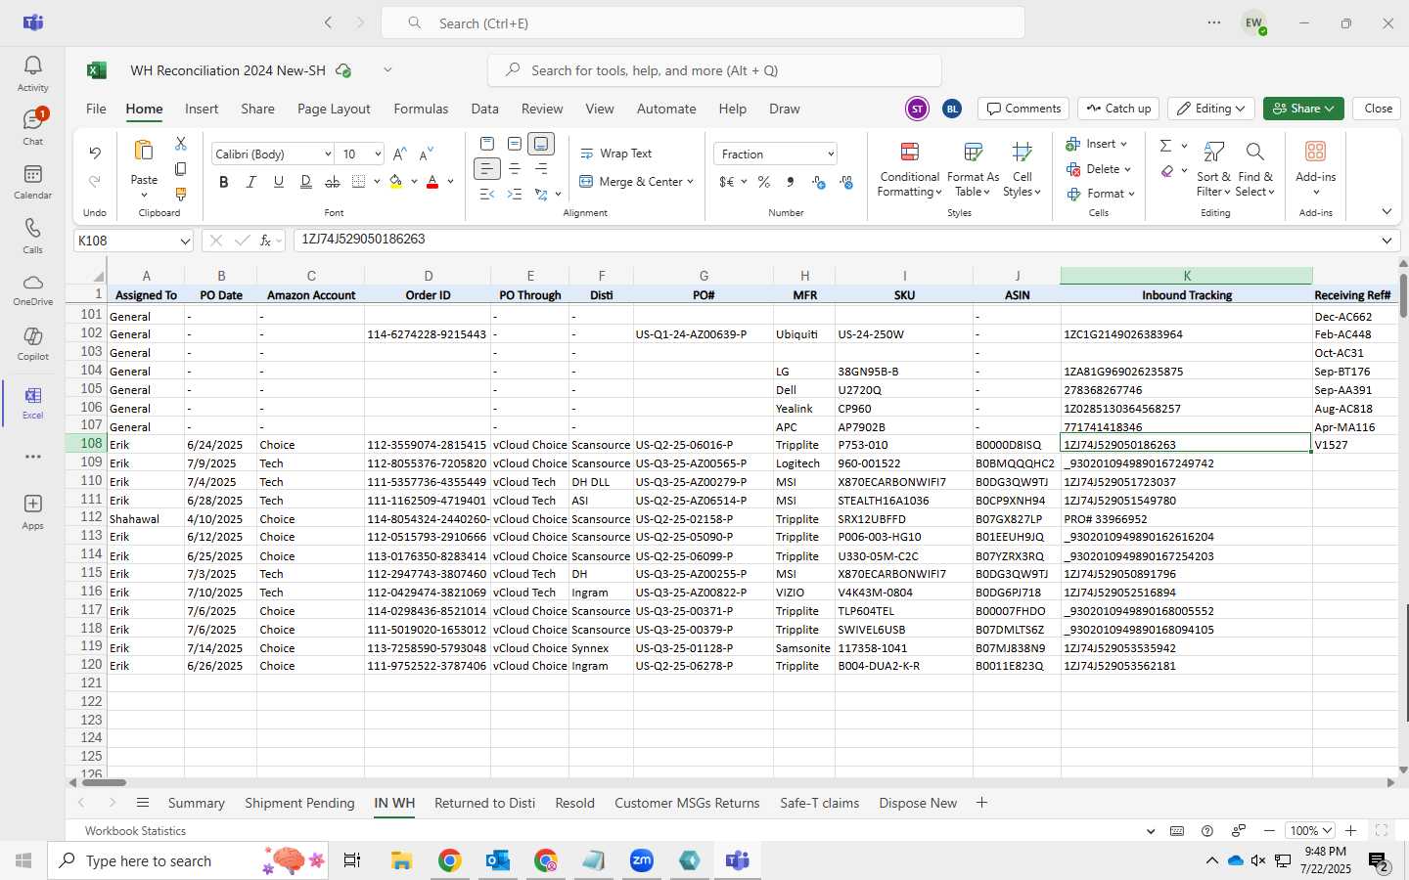This screenshot has height=880, width=1409.
Task: Open the Fraction number format dropdown
Action: click(x=831, y=154)
